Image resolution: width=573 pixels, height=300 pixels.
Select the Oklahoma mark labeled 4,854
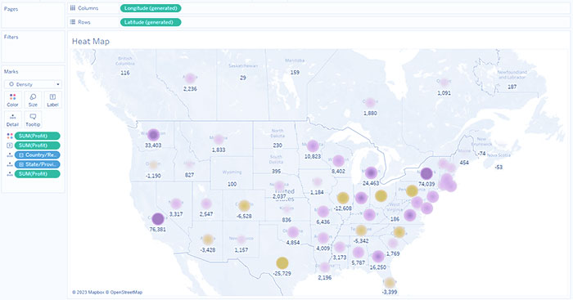point(293,232)
